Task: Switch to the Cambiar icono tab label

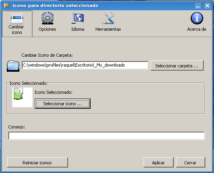Action: click(16, 30)
